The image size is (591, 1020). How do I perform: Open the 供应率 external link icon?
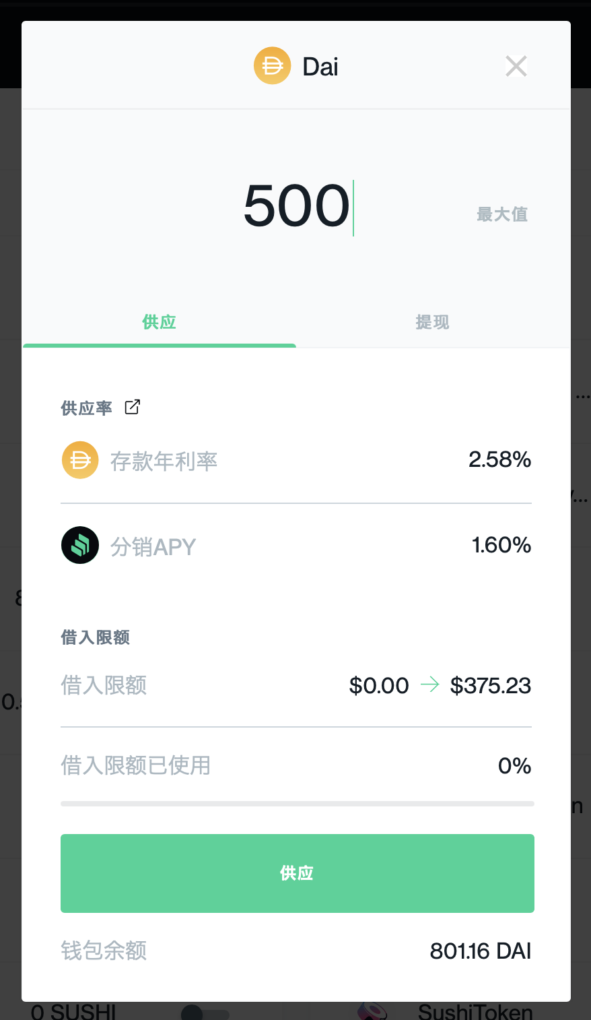[x=133, y=407]
